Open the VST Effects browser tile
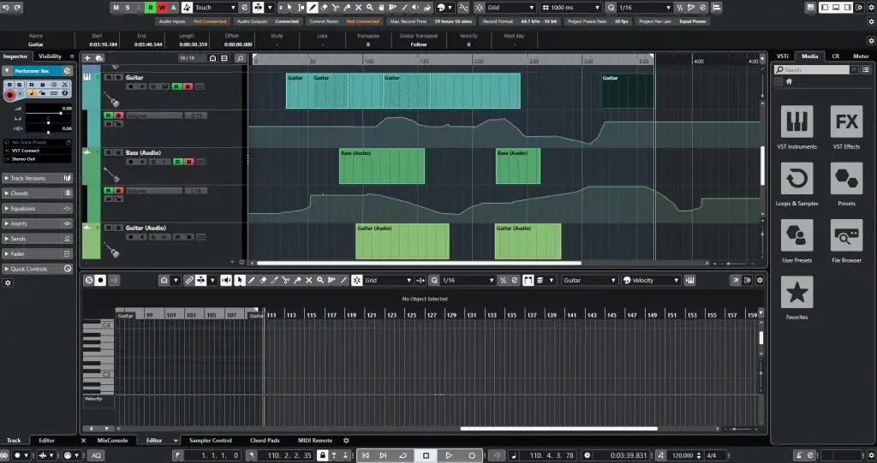877x463 pixels. pyautogui.click(x=846, y=126)
